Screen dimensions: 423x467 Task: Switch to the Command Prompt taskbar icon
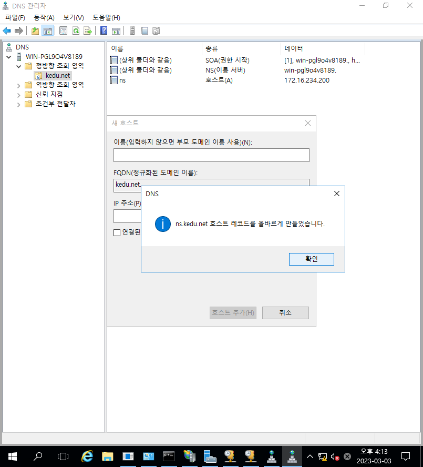click(x=169, y=456)
